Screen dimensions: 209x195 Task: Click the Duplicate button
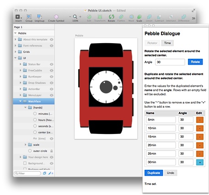coord(154,173)
